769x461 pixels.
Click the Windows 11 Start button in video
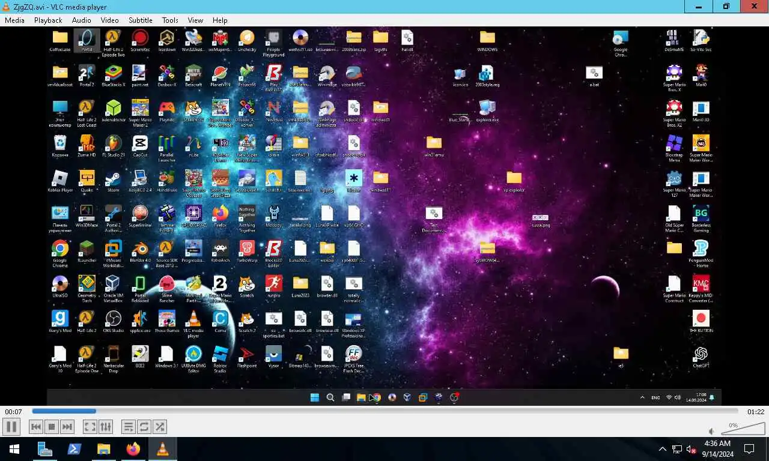tap(314, 397)
